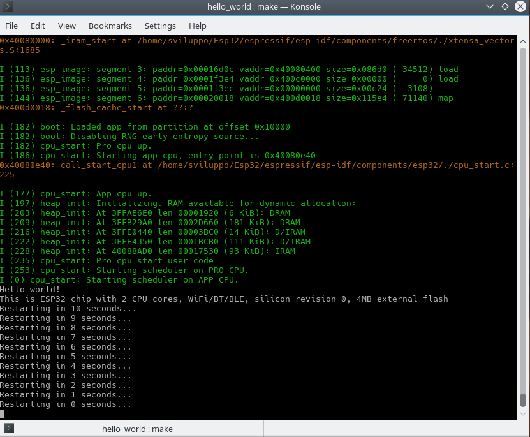Open the Settings menu
The width and height of the screenshot is (530, 437).
160,26
